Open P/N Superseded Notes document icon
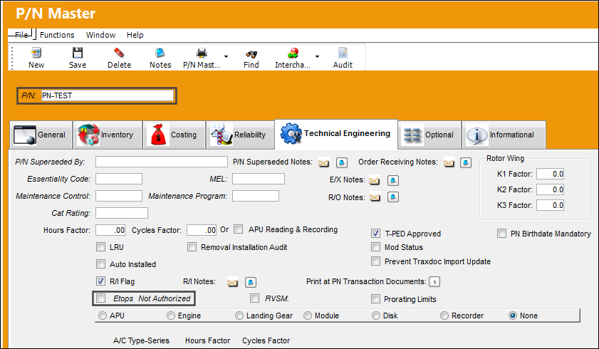 click(x=341, y=162)
